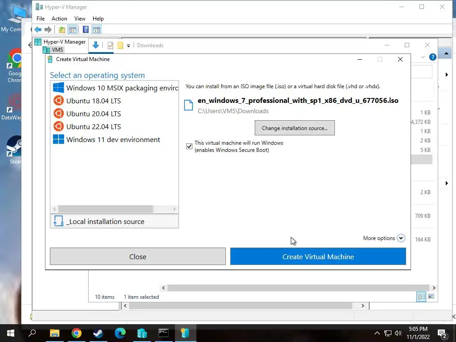
Task: Open Help via the blue question mark toolbar icon
Action: 86,29
